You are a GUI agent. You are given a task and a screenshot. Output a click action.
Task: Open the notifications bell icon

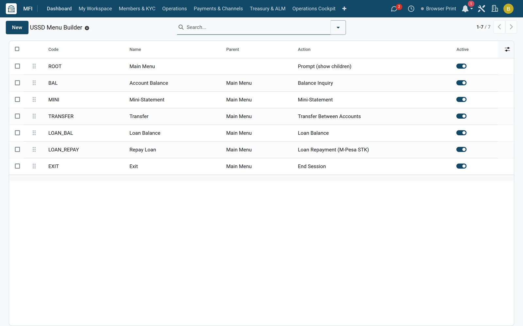pos(465,9)
